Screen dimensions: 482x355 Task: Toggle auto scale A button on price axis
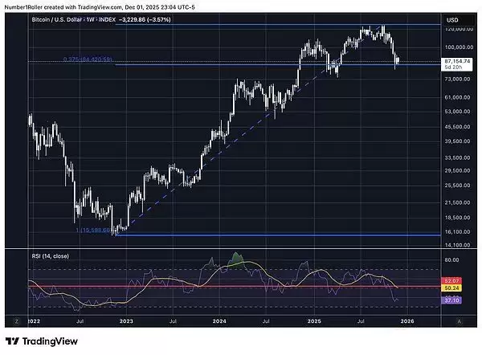[459, 320]
